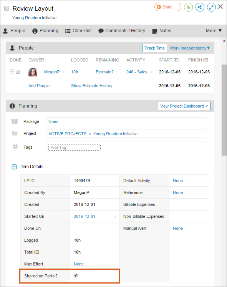Expand the More dropdown menu
Screen dimensions: 227x287
coord(214,31)
